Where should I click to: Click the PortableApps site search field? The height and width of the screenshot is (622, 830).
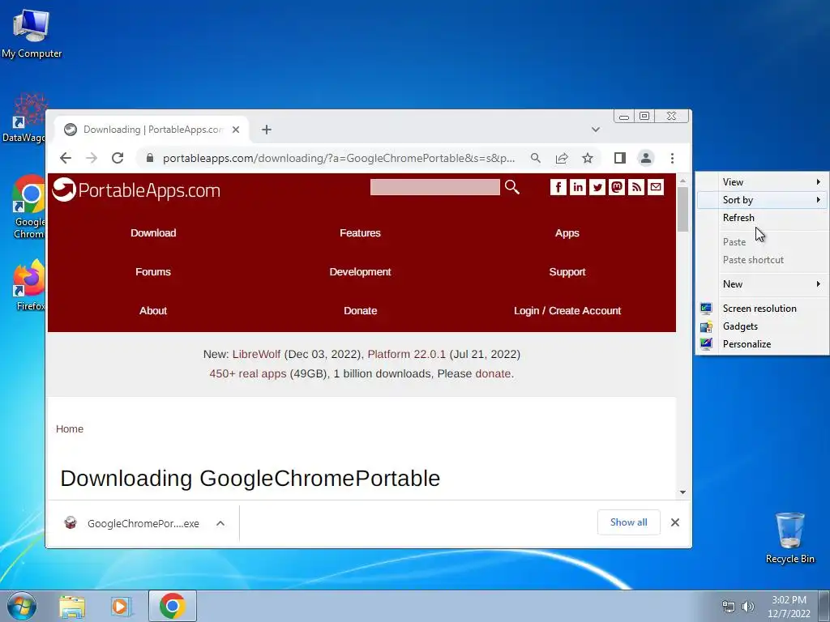tap(434, 187)
